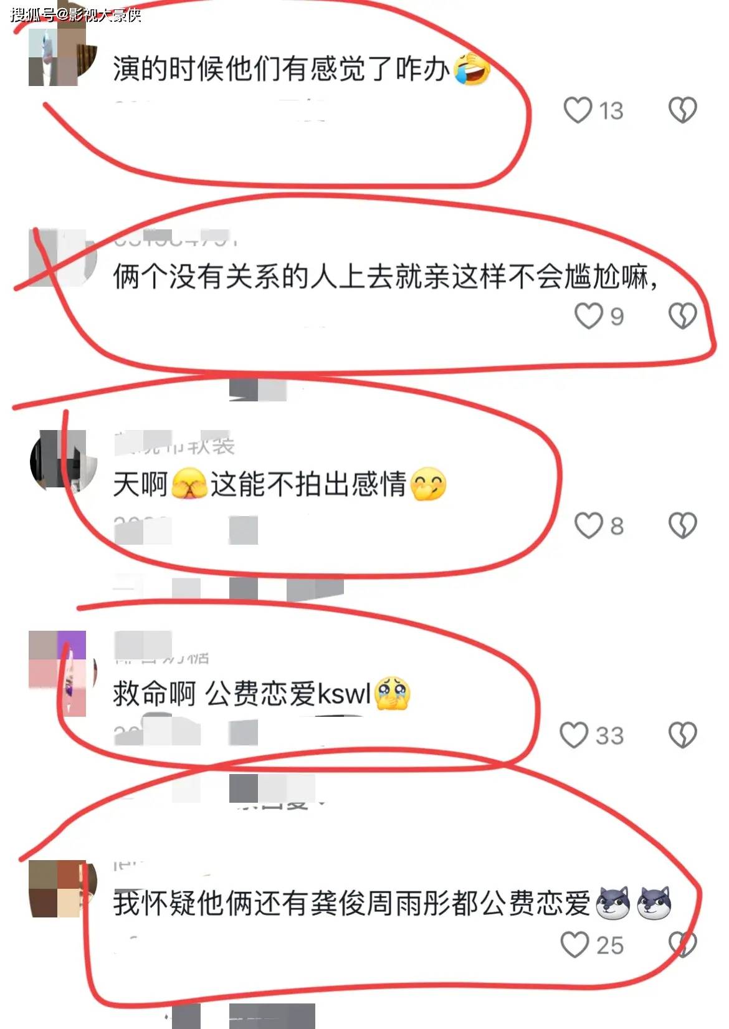The height and width of the screenshot is (1029, 729).
Task: Dislike the comment 天啊这能不拍出感情
Action: coord(682,525)
